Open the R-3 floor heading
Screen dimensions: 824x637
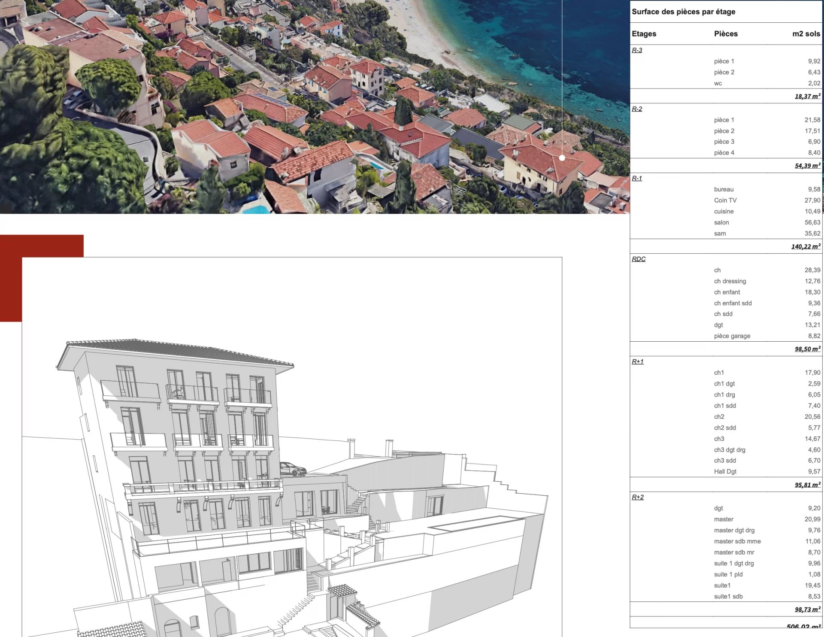(637, 50)
